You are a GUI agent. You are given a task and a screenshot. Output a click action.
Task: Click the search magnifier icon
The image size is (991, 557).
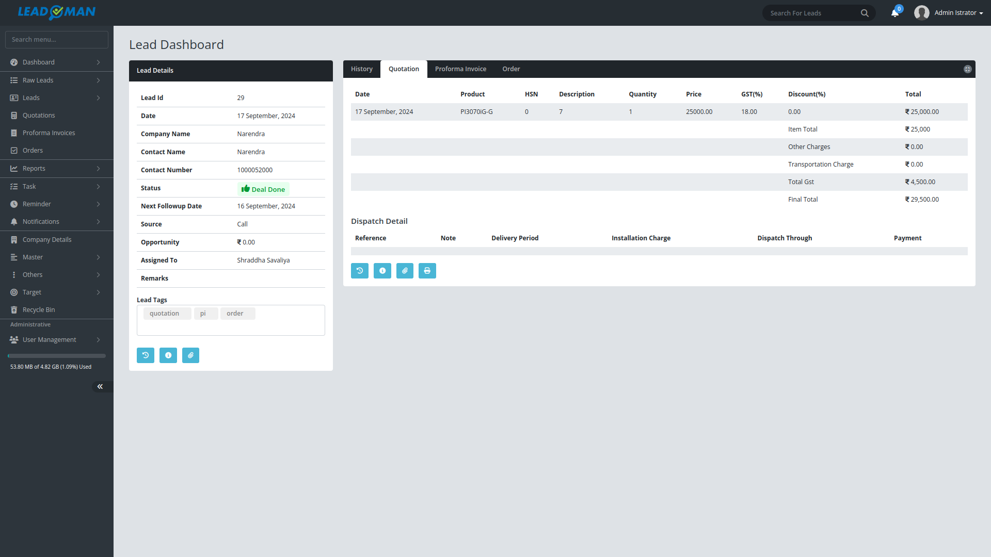coord(865,13)
